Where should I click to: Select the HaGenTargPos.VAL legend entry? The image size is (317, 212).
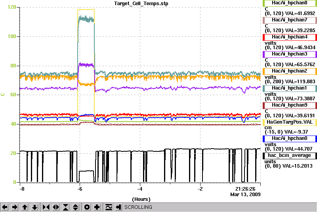290,122
